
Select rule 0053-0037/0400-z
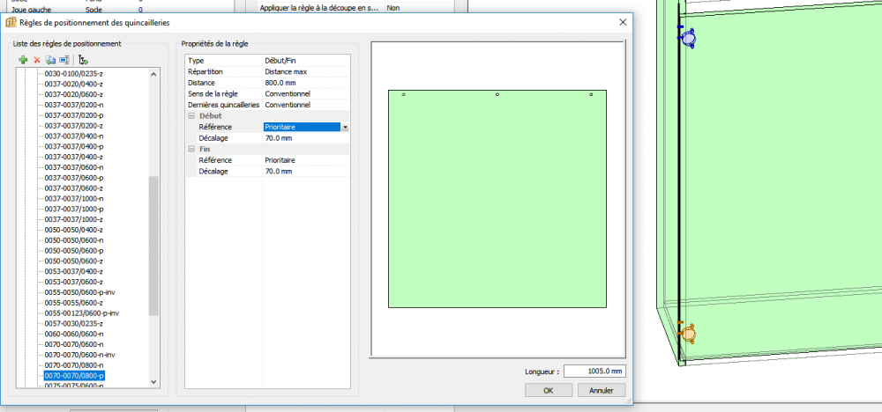coord(74,272)
